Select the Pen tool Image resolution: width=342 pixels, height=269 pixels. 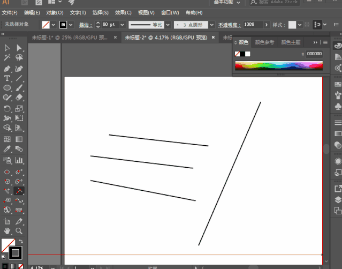[7, 69]
